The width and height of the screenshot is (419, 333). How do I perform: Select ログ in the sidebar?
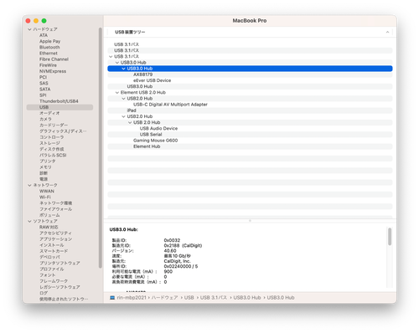pyautogui.click(x=44, y=293)
